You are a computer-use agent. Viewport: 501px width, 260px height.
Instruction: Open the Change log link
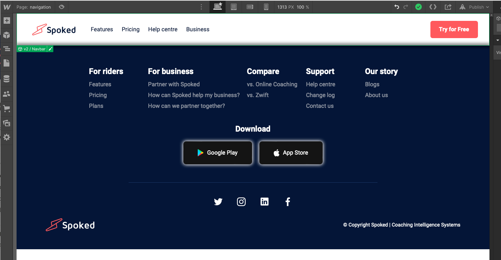click(x=321, y=95)
